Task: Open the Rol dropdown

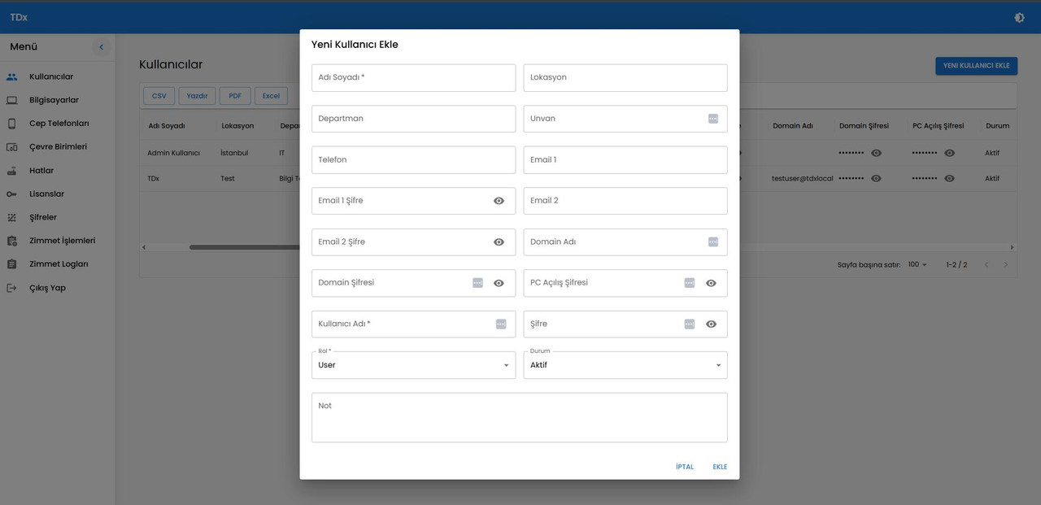Action: [413, 365]
